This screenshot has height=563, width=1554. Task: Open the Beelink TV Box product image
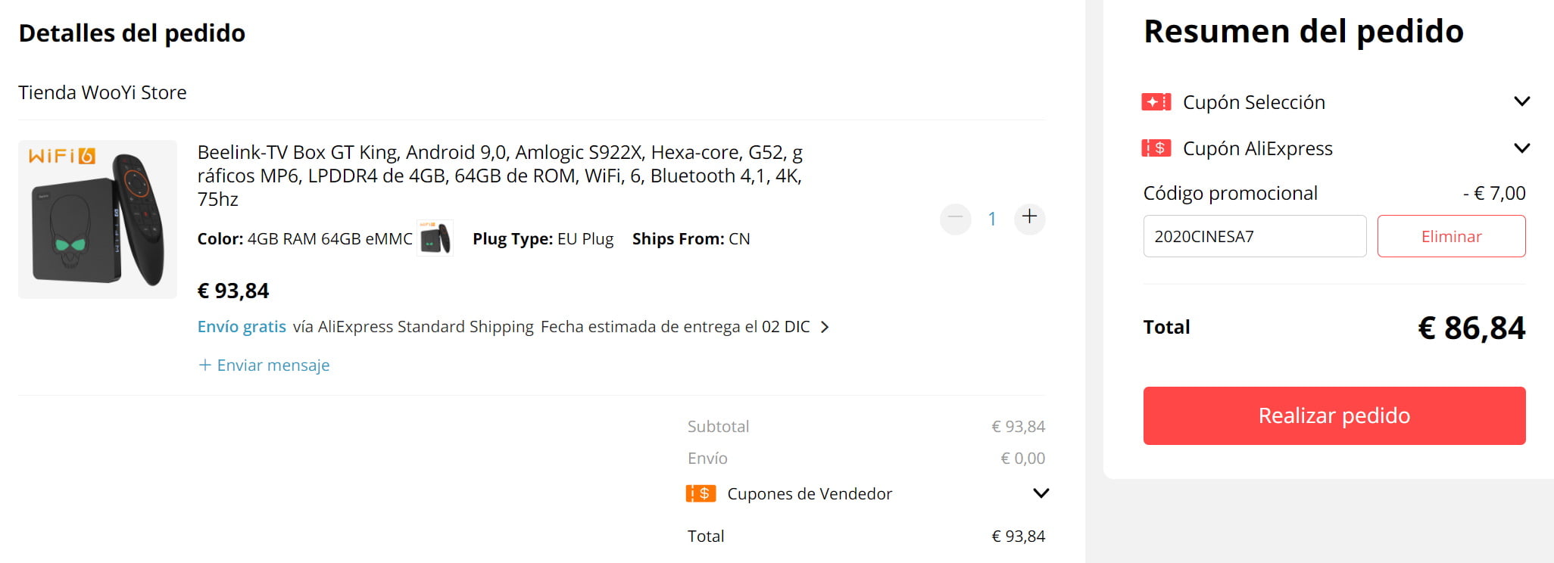(x=98, y=219)
